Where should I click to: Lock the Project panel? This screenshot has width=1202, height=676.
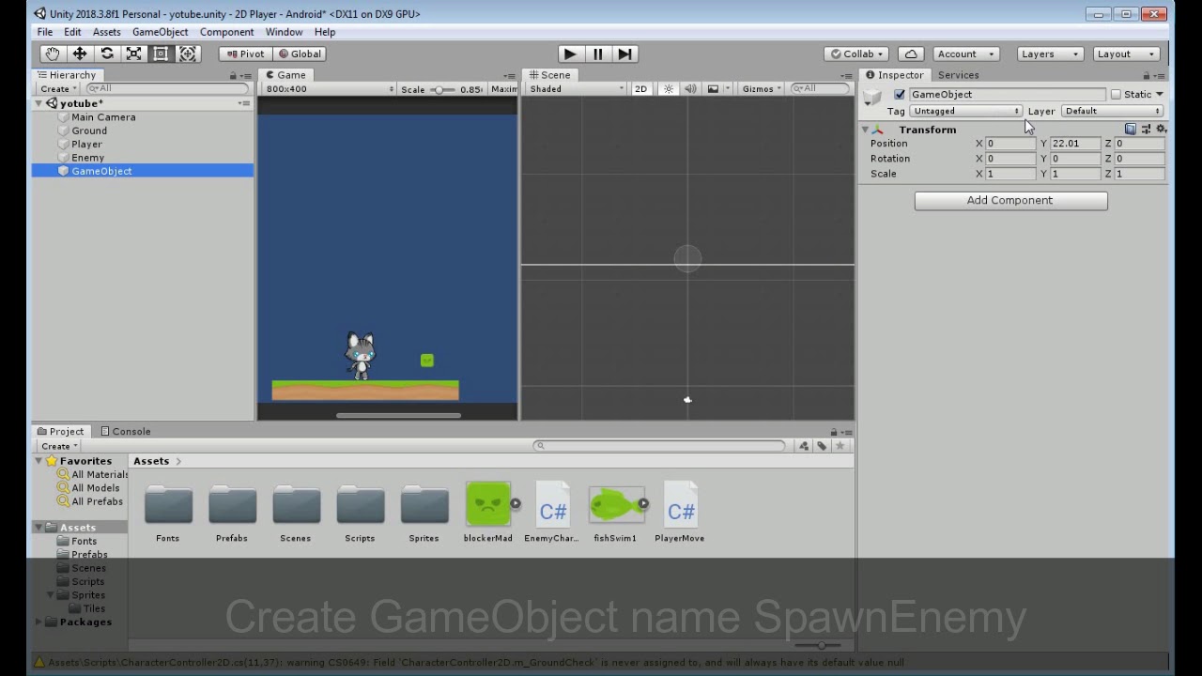point(833,432)
